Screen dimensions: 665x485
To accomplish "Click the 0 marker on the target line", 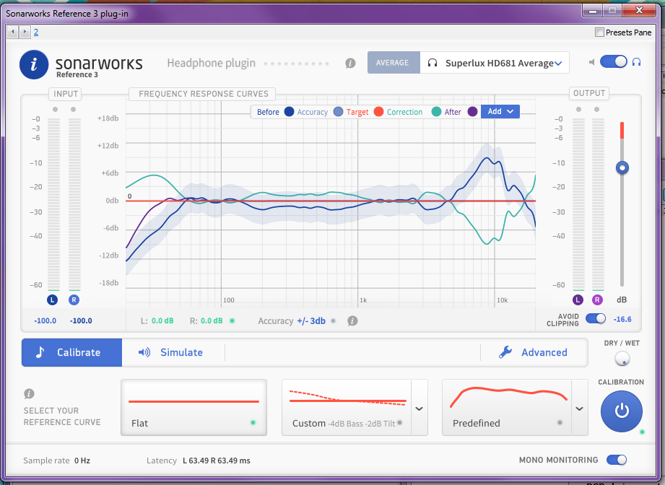I will (130, 196).
